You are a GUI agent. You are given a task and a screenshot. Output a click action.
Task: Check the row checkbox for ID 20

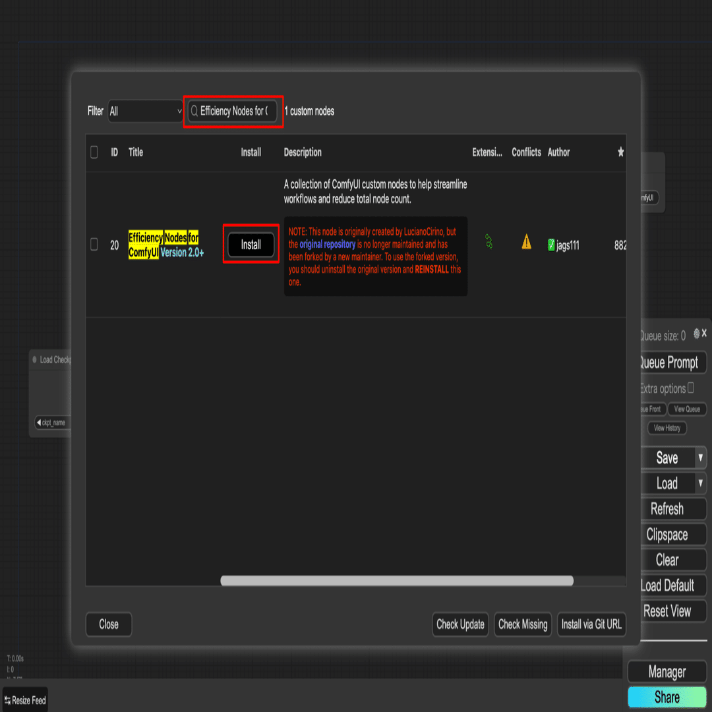point(94,245)
